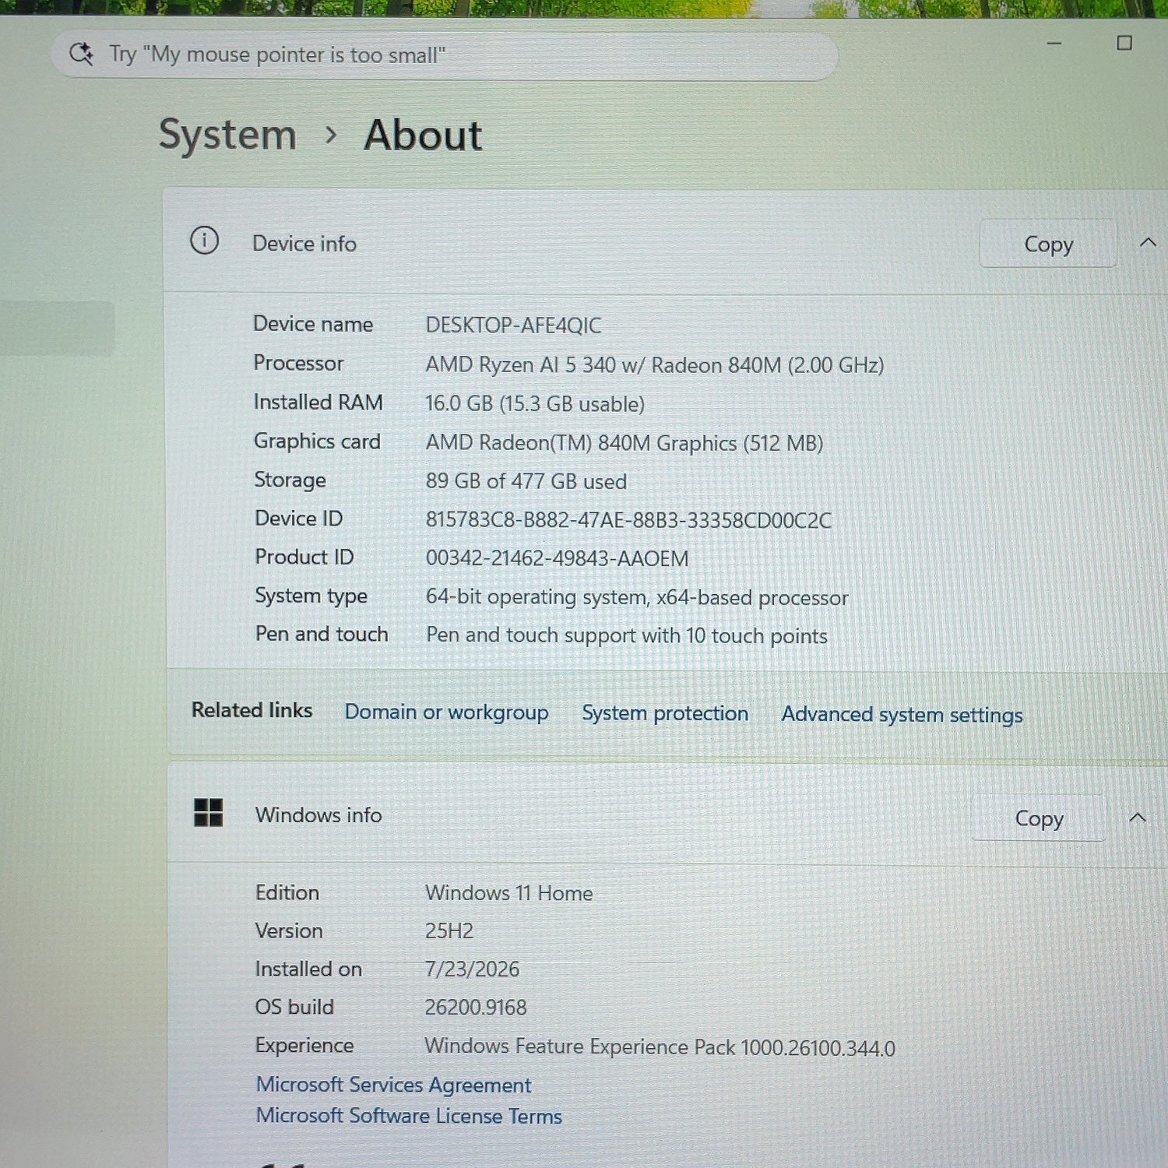1168x1168 pixels.
Task: Select the Product ID 00342-21462-49843-AAOEM
Action: pyautogui.click(x=557, y=558)
